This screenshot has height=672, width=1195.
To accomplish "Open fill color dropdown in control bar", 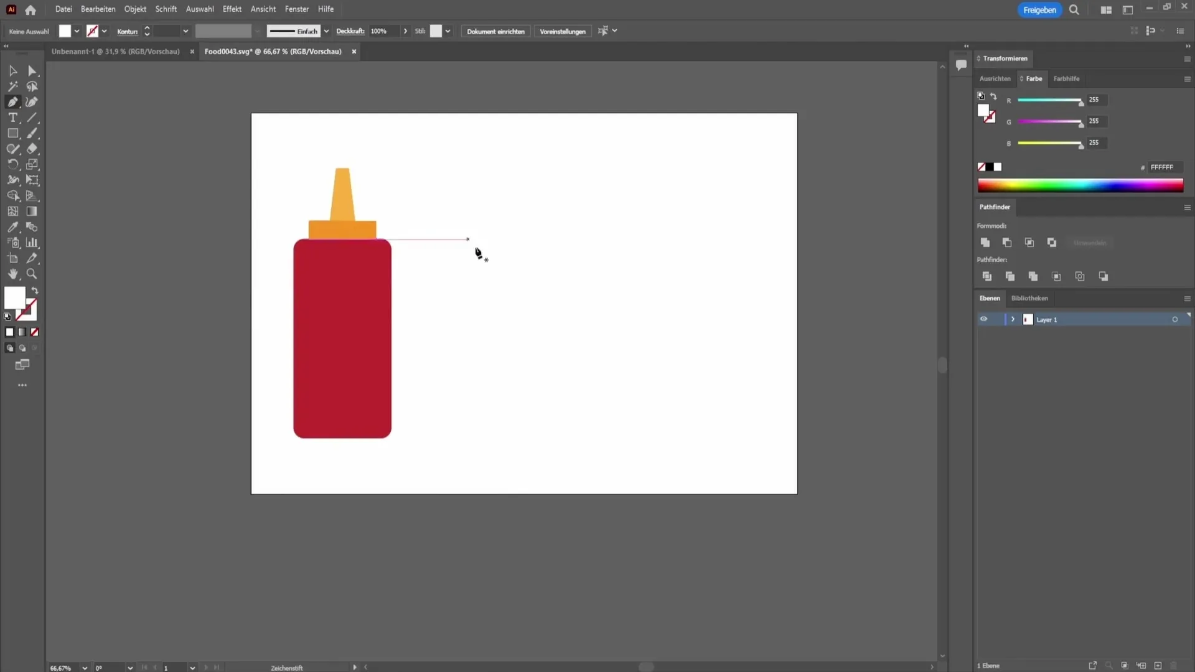I will (x=77, y=31).
